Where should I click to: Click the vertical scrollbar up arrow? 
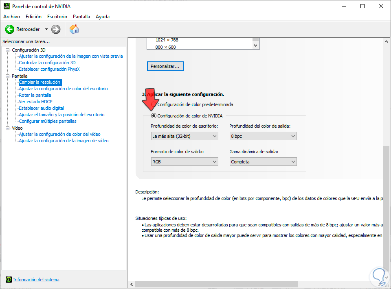tap(386, 41)
